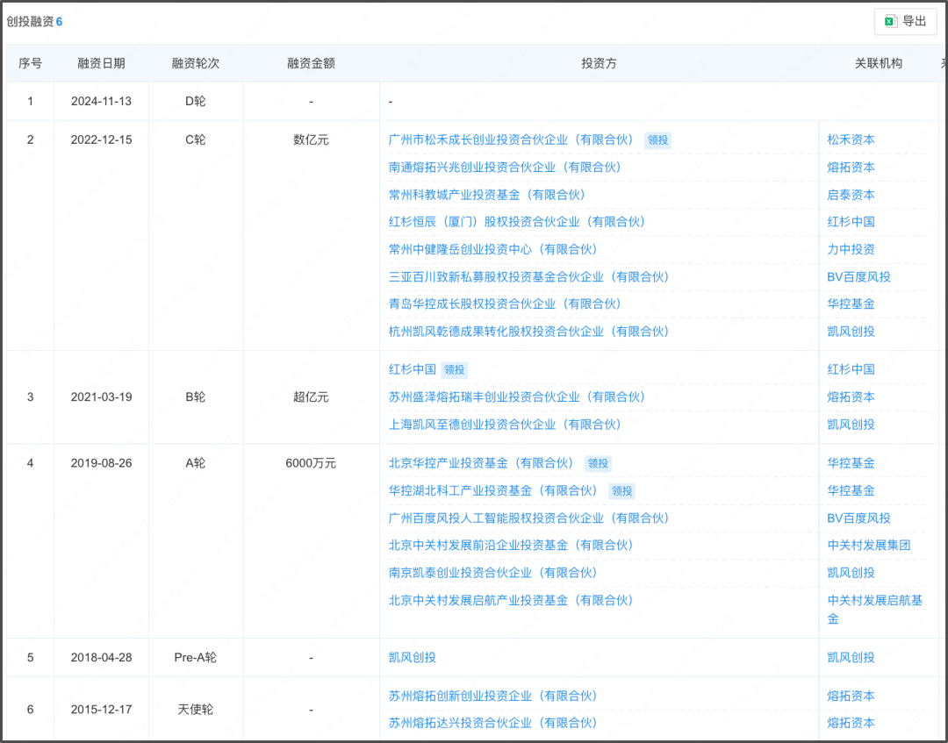Click the 松禾资本 related institution link

click(x=851, y=139)
